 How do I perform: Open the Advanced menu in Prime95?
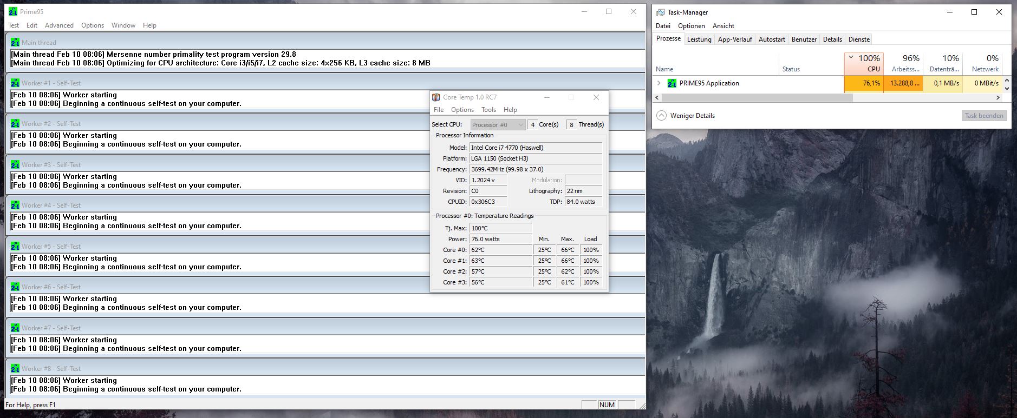tap(59, 25)
